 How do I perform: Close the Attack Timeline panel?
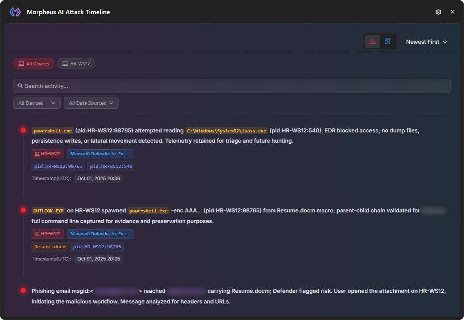coord(453,12)
